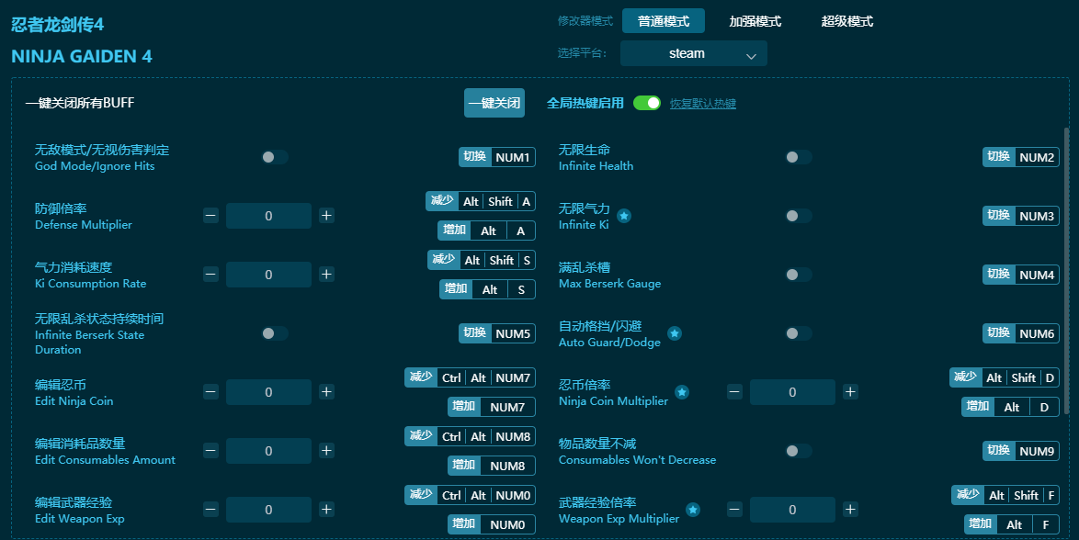Screen dimensions: 1079x540
Task: Click the star icon next to Infinite Ki
Action: coord(623,216)
